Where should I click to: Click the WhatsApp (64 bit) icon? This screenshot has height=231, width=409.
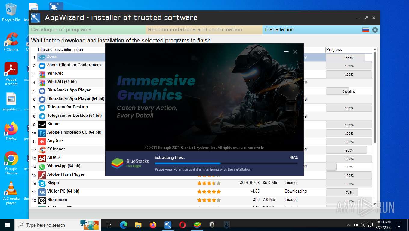(x=42, y=167)
